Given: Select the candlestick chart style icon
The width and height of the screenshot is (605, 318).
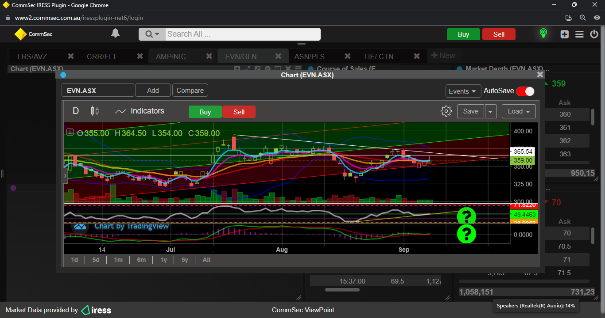Looking at the screenshot, I should click(x=94, y=111).
